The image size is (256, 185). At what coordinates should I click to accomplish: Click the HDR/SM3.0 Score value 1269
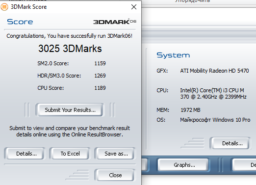pos(100,76)
